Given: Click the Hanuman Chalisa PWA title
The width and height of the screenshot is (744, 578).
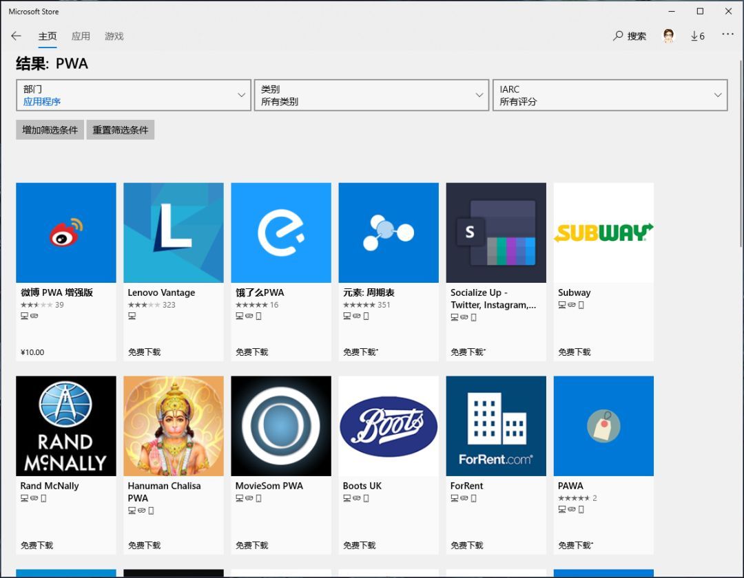Looking at the screenshot, I should pyautogui.click(x=164, y=492).
